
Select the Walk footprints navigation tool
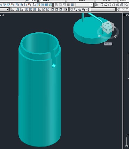(x=88, y=9)
